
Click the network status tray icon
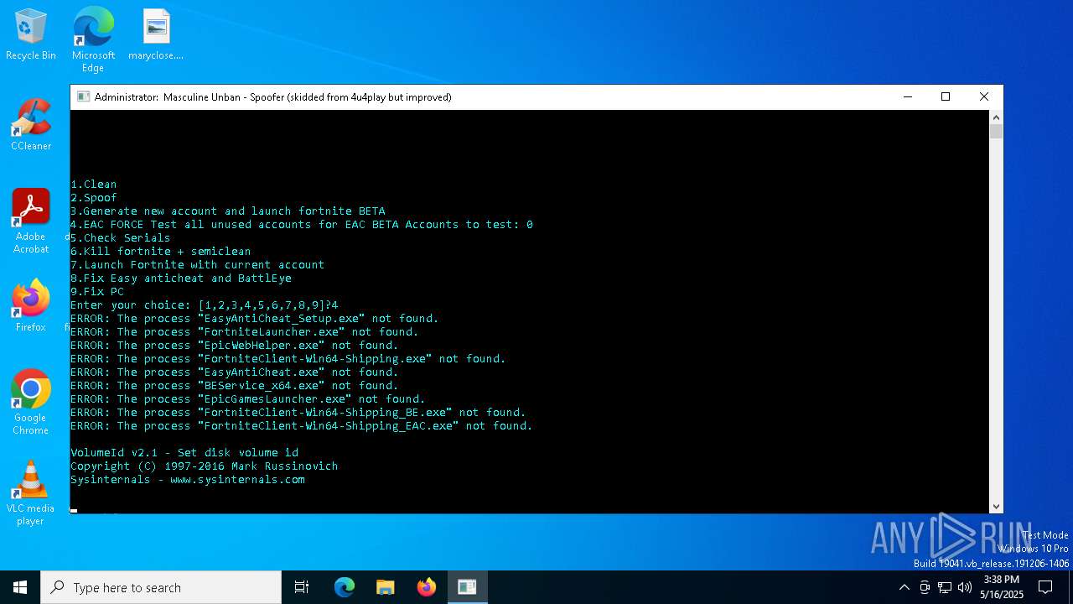point(945,587)
